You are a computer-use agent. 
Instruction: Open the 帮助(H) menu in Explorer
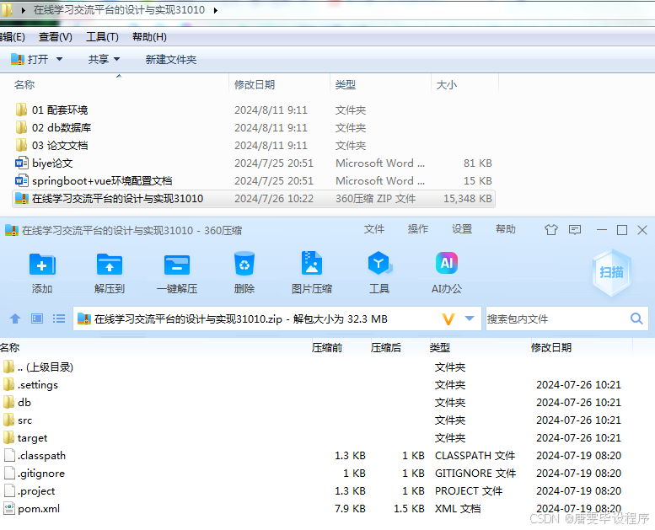tap(149, 37)
